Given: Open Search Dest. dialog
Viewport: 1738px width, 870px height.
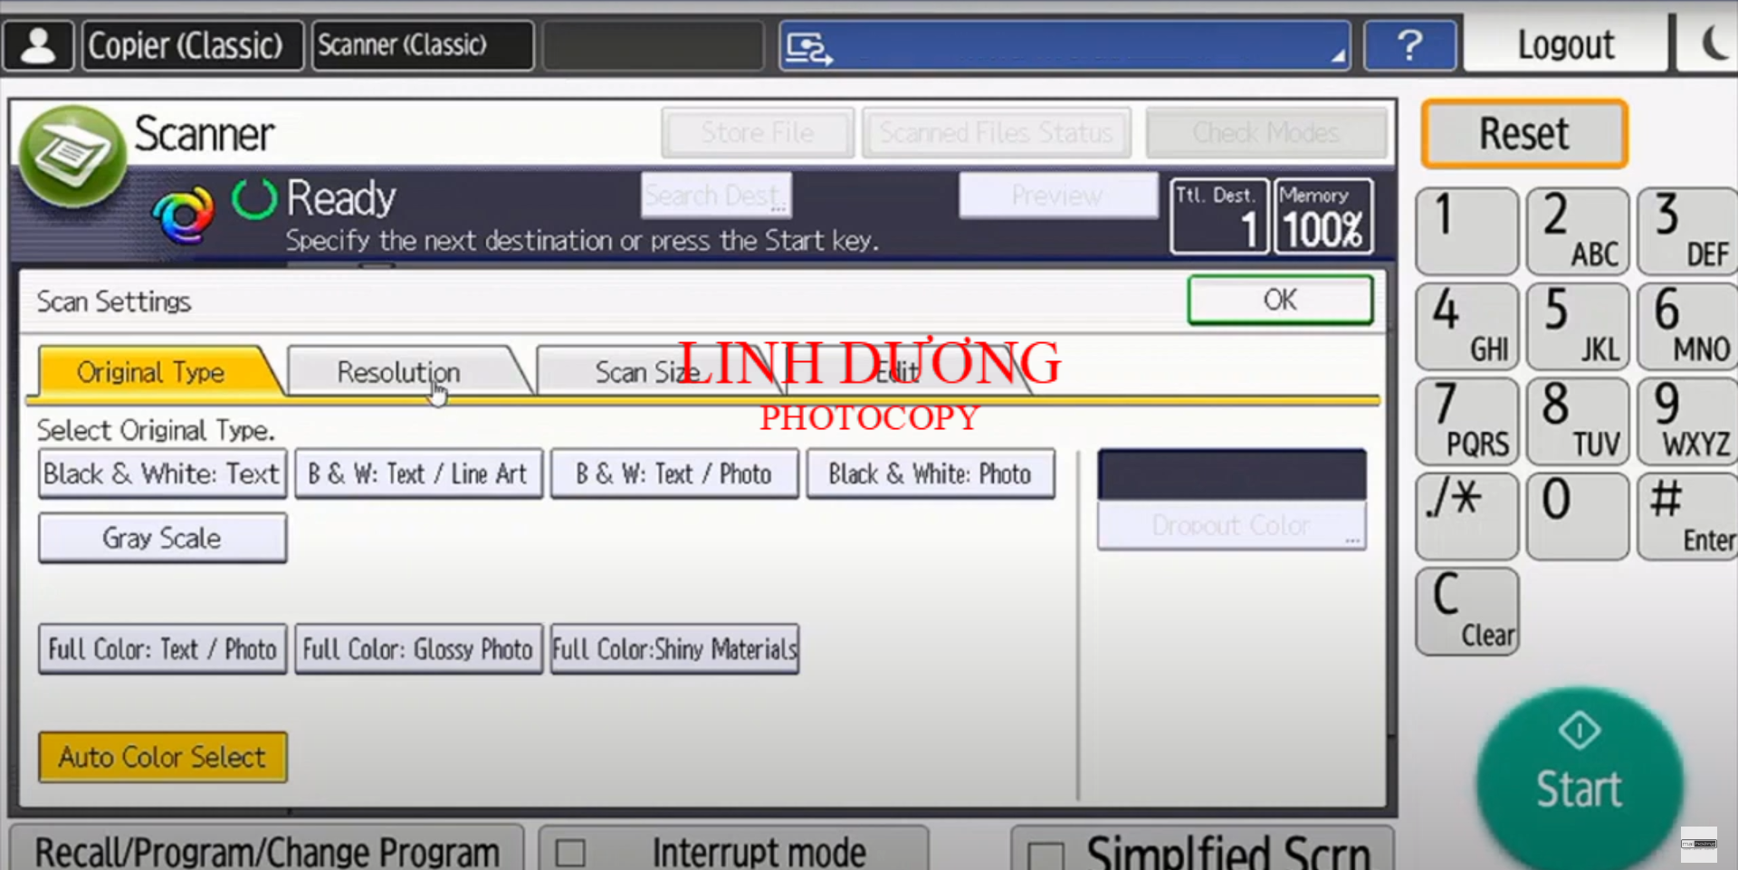Looking at the screenshot, I should tap(715, 195).
